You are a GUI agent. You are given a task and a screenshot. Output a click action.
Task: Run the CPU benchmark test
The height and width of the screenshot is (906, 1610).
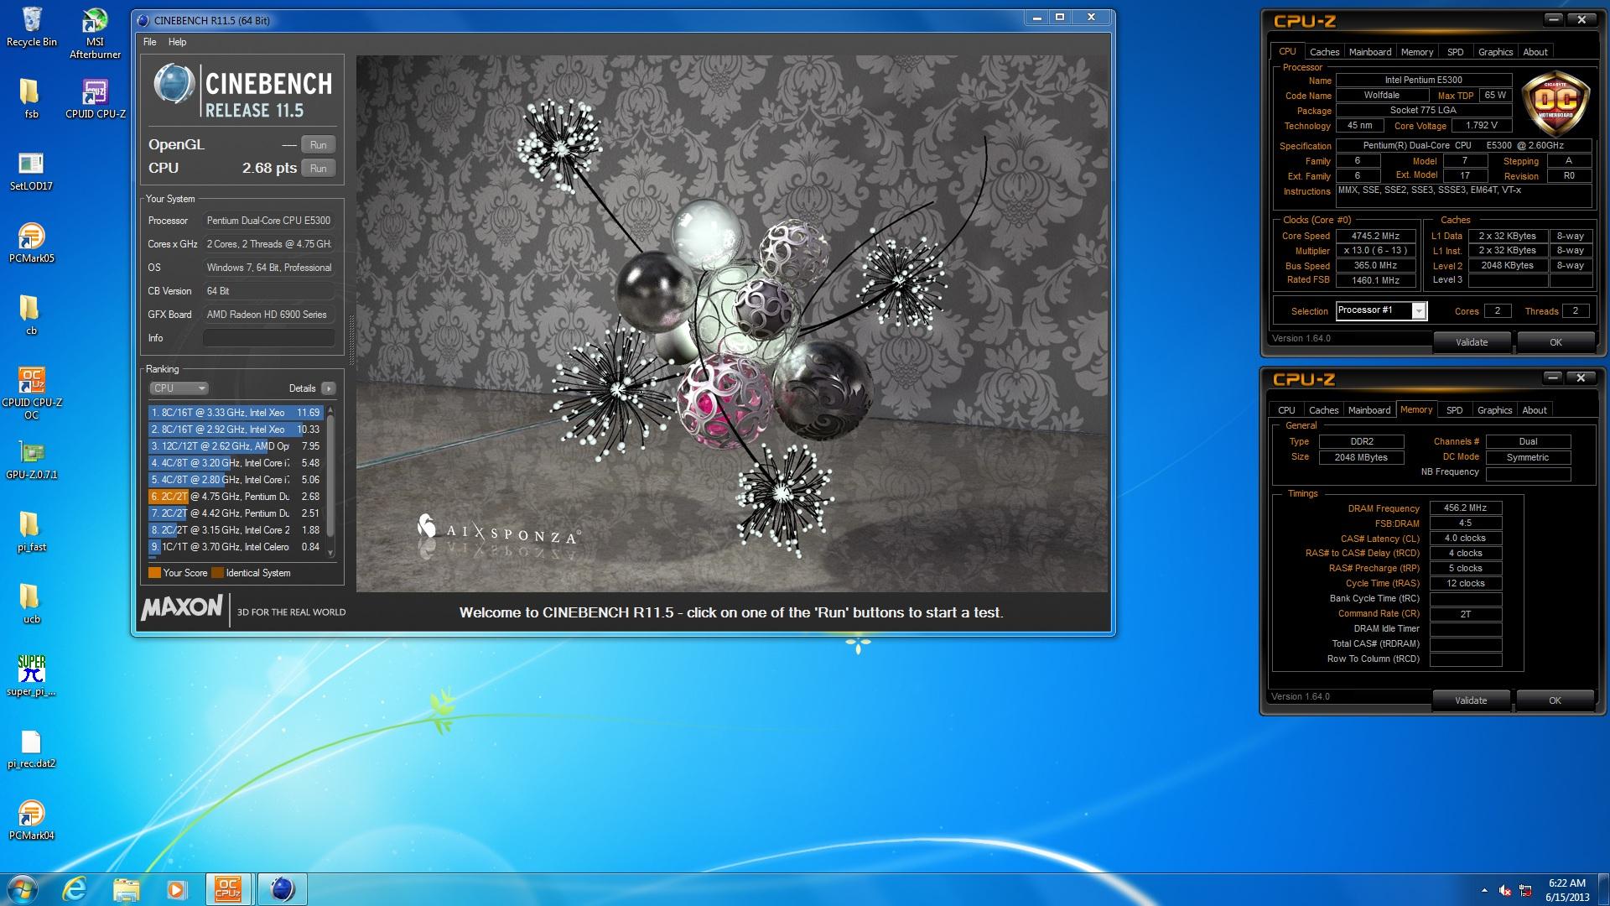point(318,169)
